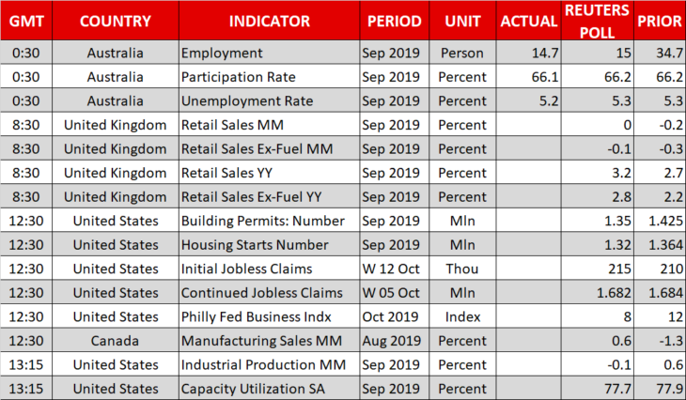Select the Housing Starts Number cell
Screen dimensions: 686x400
tap(269, 245)
